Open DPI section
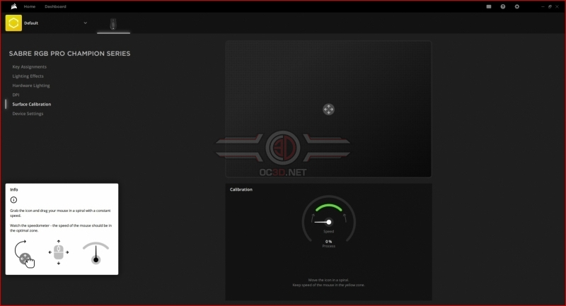 16,95
